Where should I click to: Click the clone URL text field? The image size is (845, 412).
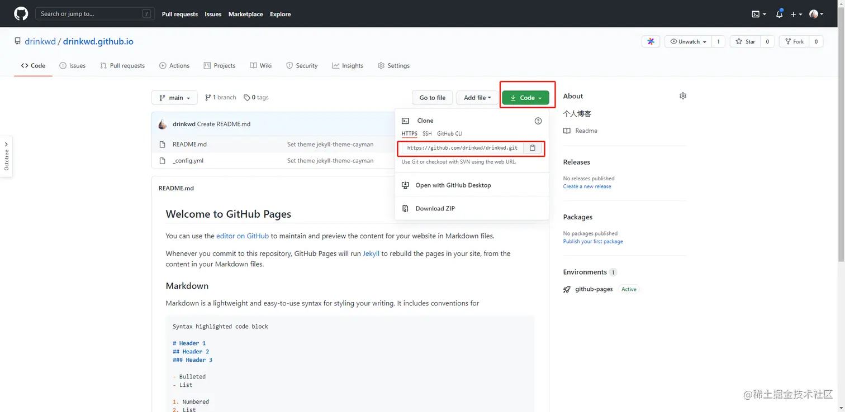pyautogui.click(x=463, y=148)
